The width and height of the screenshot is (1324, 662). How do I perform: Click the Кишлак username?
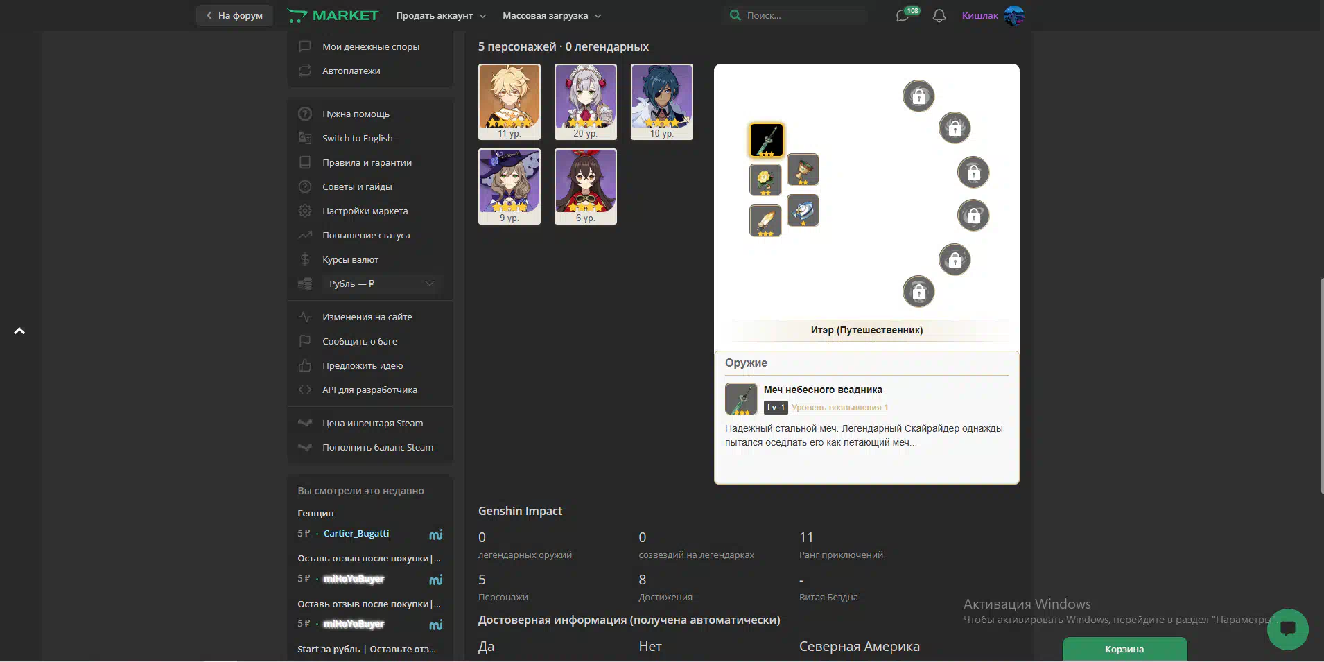click(979, 15)
